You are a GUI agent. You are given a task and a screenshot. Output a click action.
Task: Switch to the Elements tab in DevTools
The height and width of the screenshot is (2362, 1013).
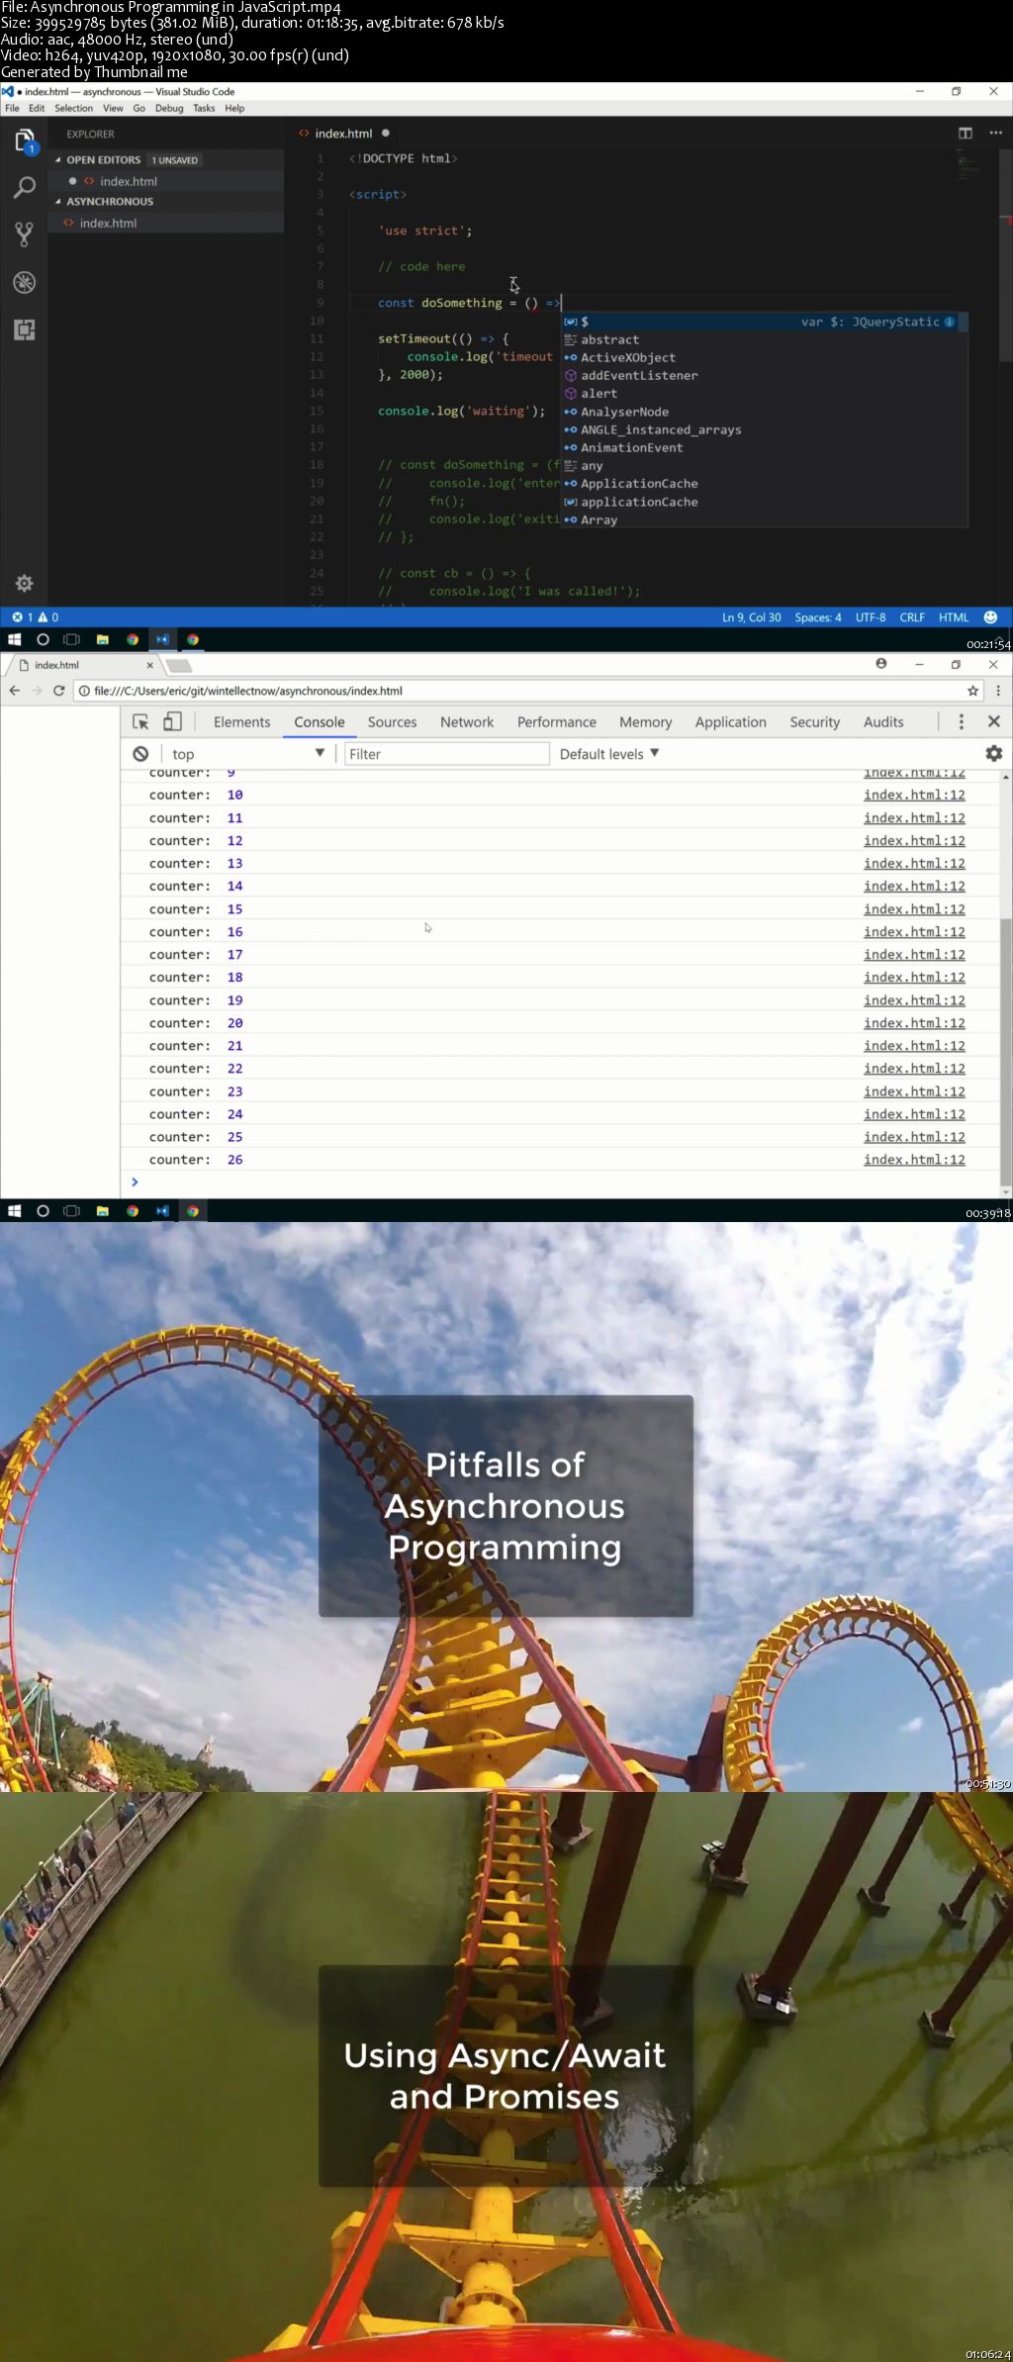click(x=241, y=721)
